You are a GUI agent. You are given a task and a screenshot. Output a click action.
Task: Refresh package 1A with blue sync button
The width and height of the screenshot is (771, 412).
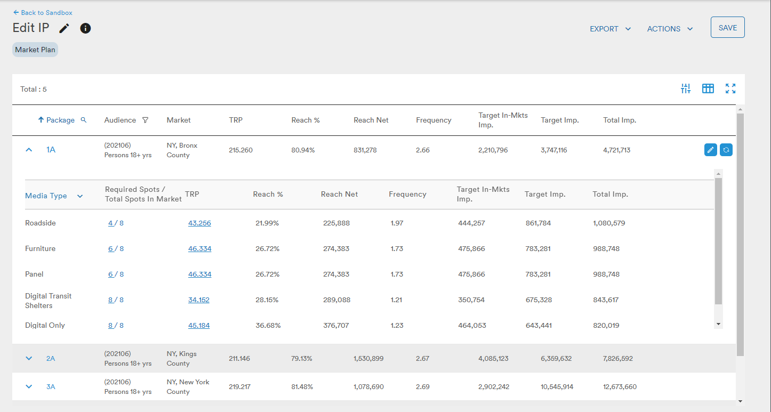coord(726,150)
